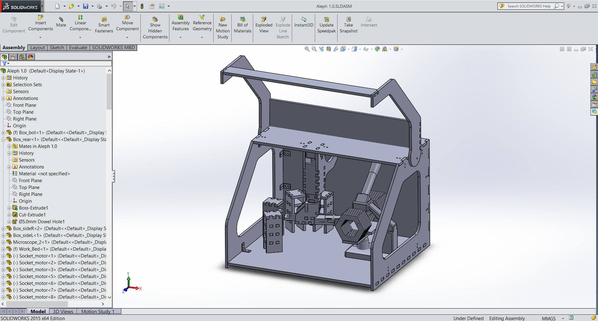Expand the Microscope_2<1> component
This screenshot has width=598, height=321.
pyautogui.click(x=3, y=242)
